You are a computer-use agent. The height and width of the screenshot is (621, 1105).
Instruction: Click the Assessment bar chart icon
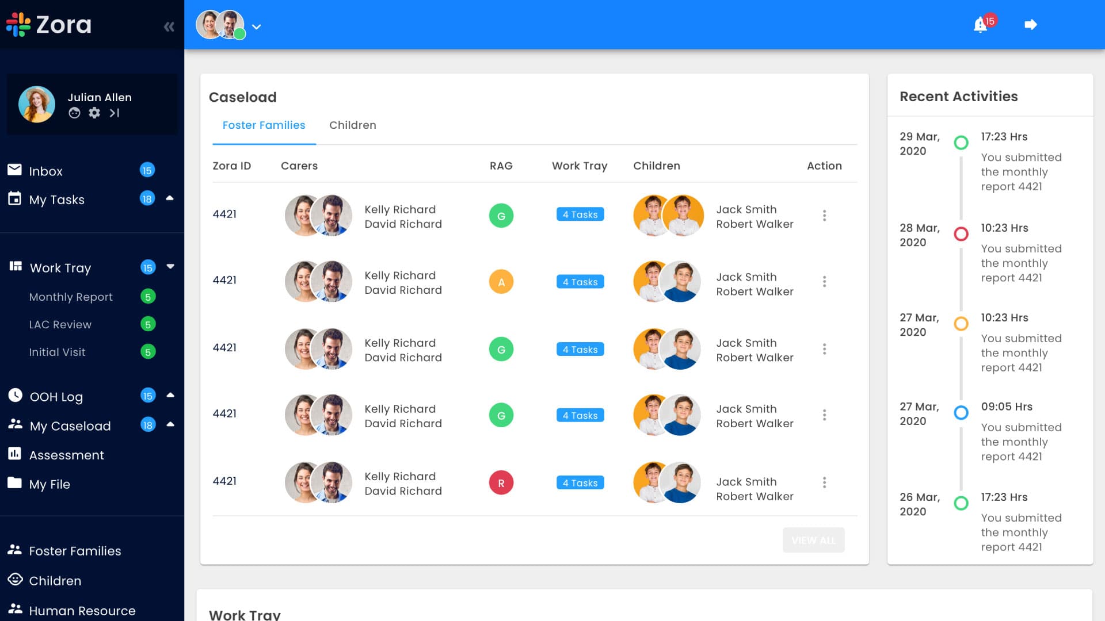16,454
